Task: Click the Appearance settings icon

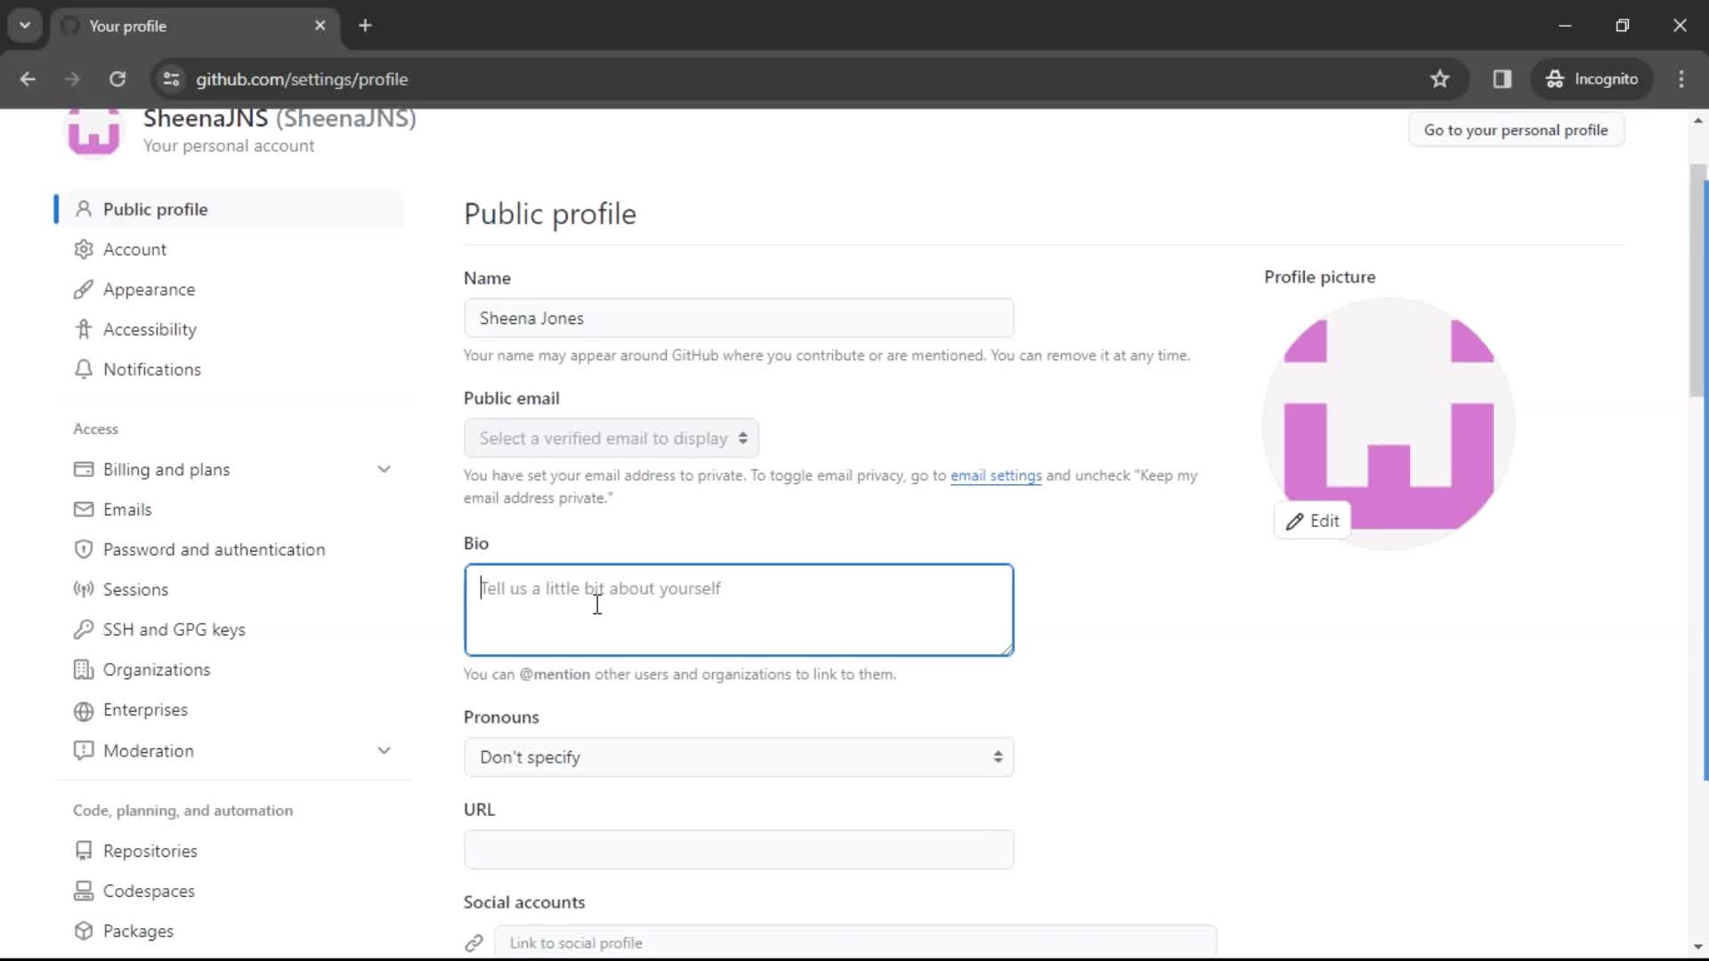Action: pos(84,288)
